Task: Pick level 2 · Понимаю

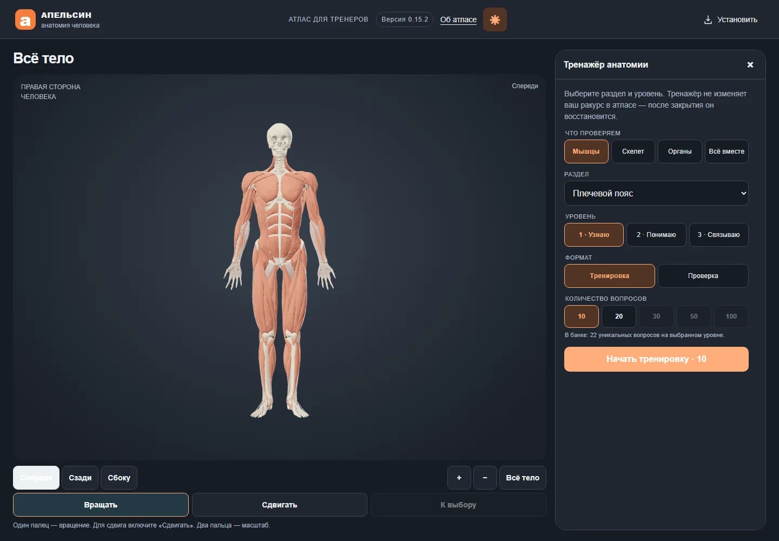Action: [x=656, y=235]
